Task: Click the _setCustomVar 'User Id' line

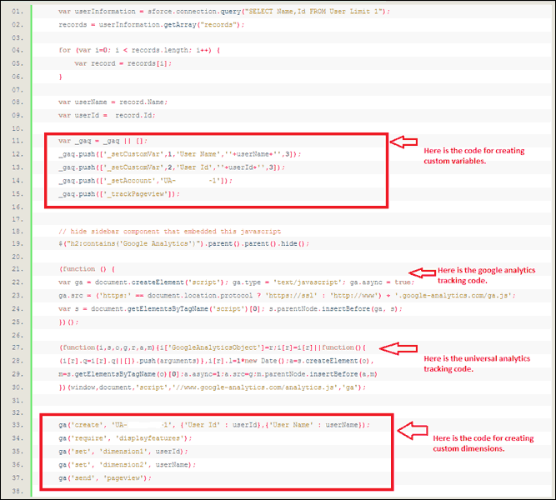Action: 172,167
